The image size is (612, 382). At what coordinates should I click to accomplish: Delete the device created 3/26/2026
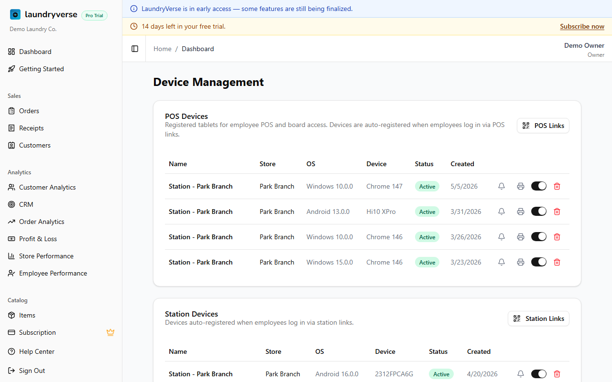(557, 237)
